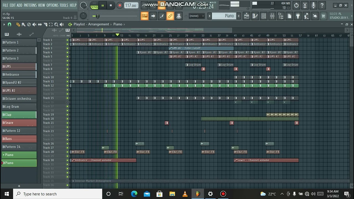354x199 pixels.
Task: Open the PATTERNS menu
Action: click(30, 5)
